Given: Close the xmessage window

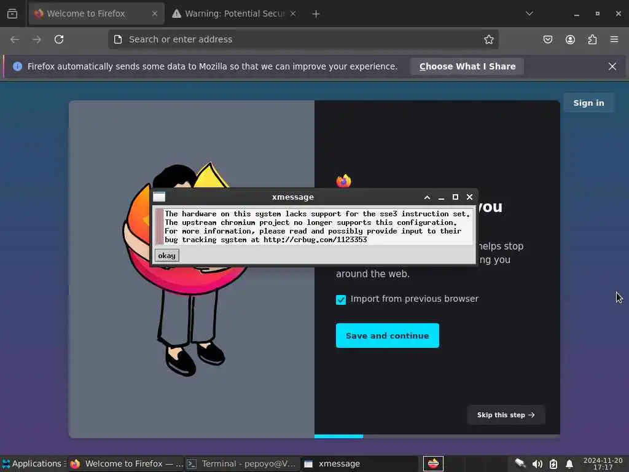Looking at the screenshot, I should (470, 197).
